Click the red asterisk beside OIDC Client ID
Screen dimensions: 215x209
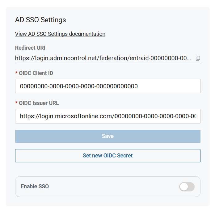click(16, 73)
